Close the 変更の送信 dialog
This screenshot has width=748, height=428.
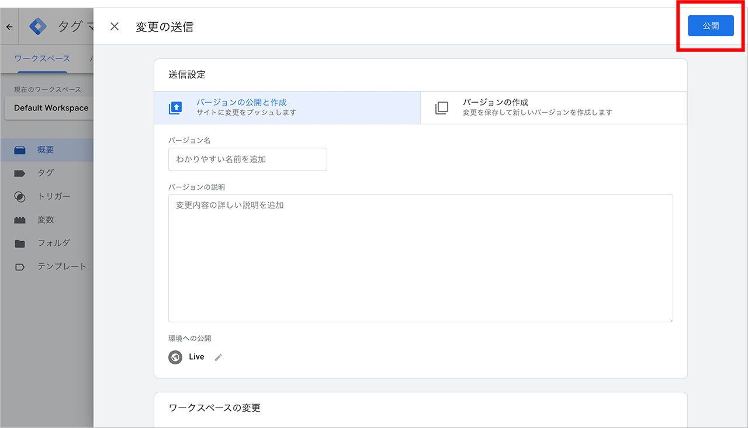114,26
